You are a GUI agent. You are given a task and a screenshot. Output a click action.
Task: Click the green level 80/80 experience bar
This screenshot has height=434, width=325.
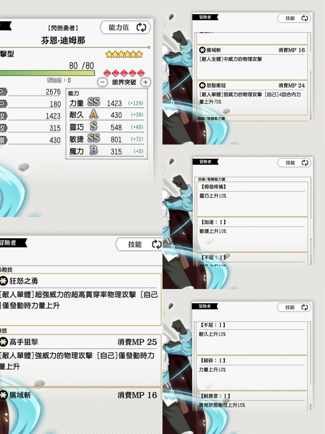tap(47, 73)
